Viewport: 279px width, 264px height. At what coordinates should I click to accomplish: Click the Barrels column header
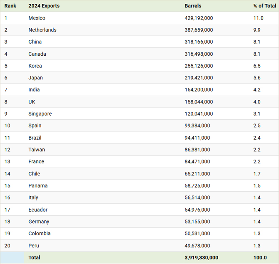[193, 6]
